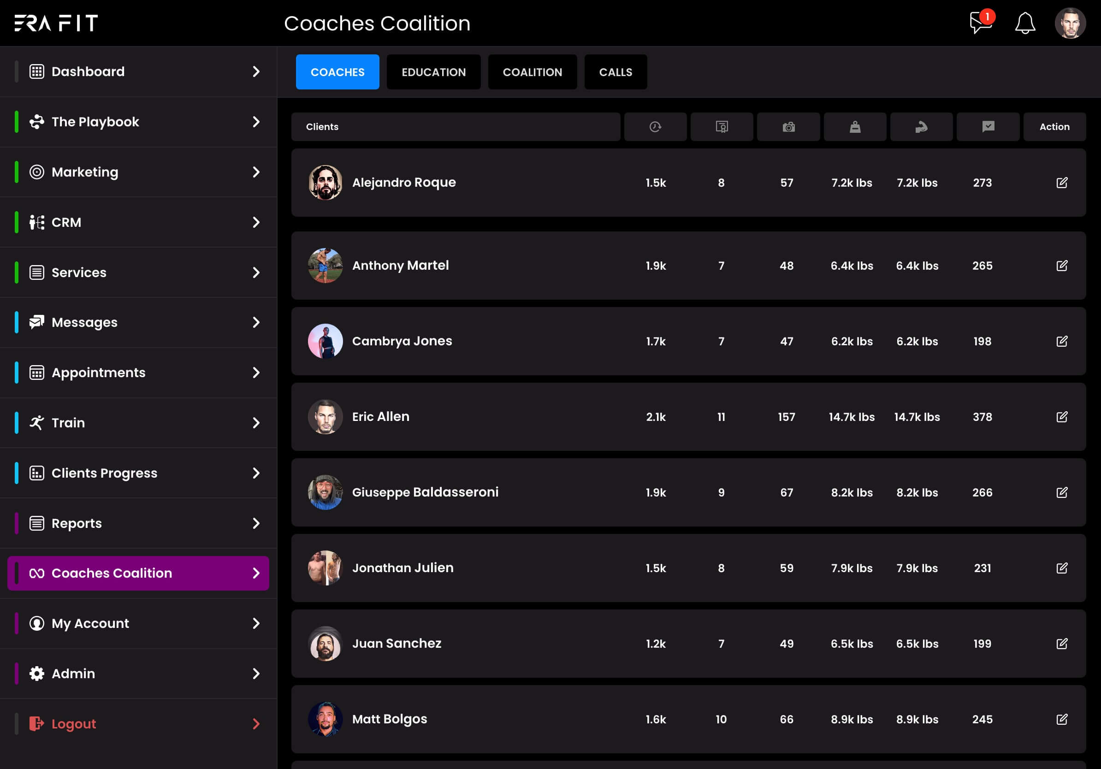
Task: Click the Messages chat bubbles icon
Action: (x=36, y=322)
